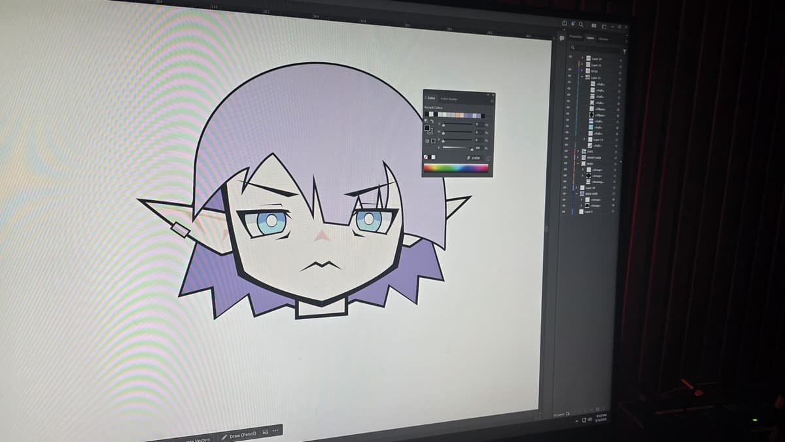Click the icon right of Draw (Pencil)
785x442 pixels.
click(266, 432)
